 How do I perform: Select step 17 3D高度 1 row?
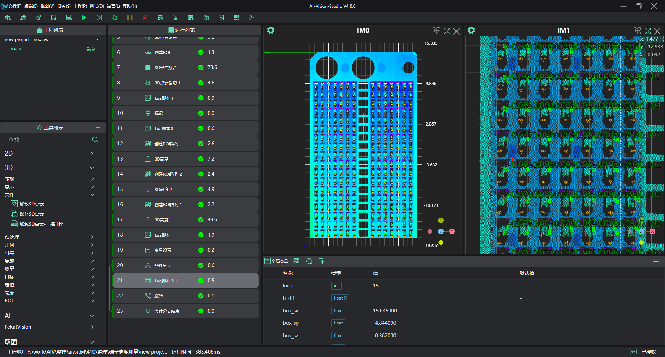[x=185, y=220]
